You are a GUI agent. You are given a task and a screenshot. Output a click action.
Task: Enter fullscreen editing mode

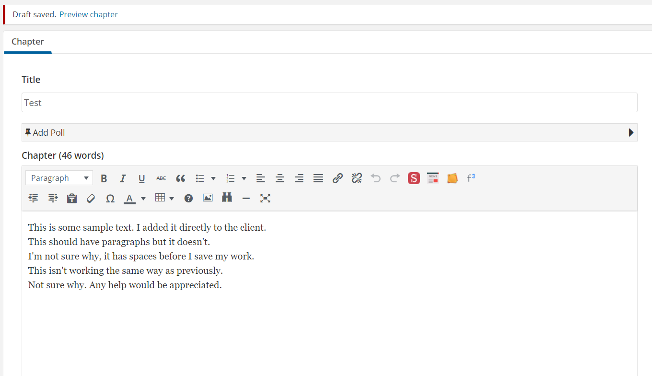tap(265, 198)
